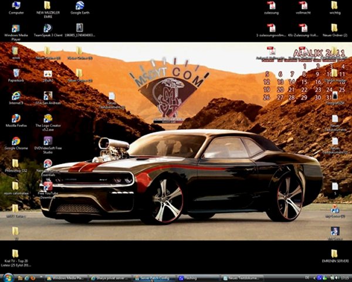Image resolution: width=352 pixels, height=282 pixels.
Task: Open the zulassung PDF file
Action: tap(271, 6)
